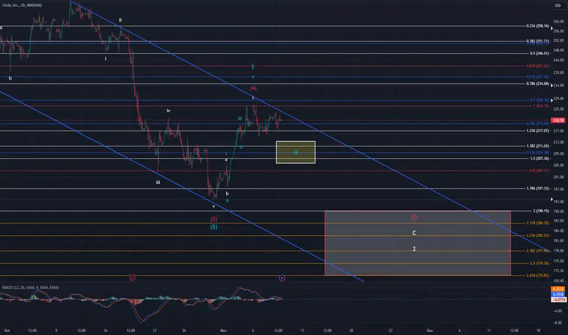This screenshot has height=335, width=568.
Task: Select the orange 2.5 (174.36) Fibonacci label
Action: (x=539, y=263)
